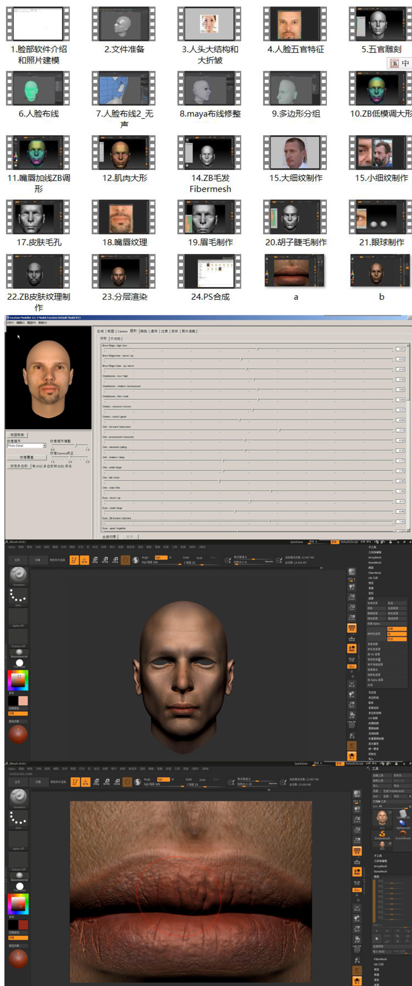Image resolution: width=412 pixels, height=986 pixels.
Task: Click QuickSave in ZBrush head window
Action: 297,542
